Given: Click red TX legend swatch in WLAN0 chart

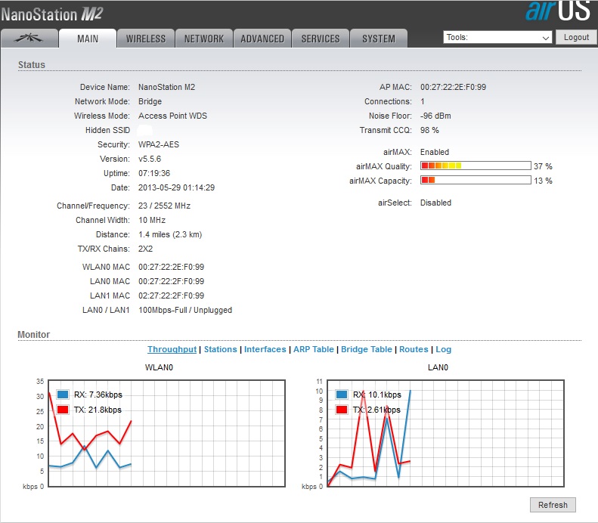Looking at the screenshot, I should tap(64, 410).
